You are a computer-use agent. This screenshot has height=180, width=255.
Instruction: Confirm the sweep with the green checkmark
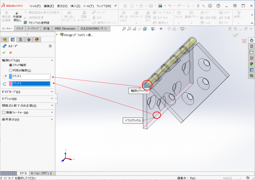pyautogui.click(x=4, y=52)
